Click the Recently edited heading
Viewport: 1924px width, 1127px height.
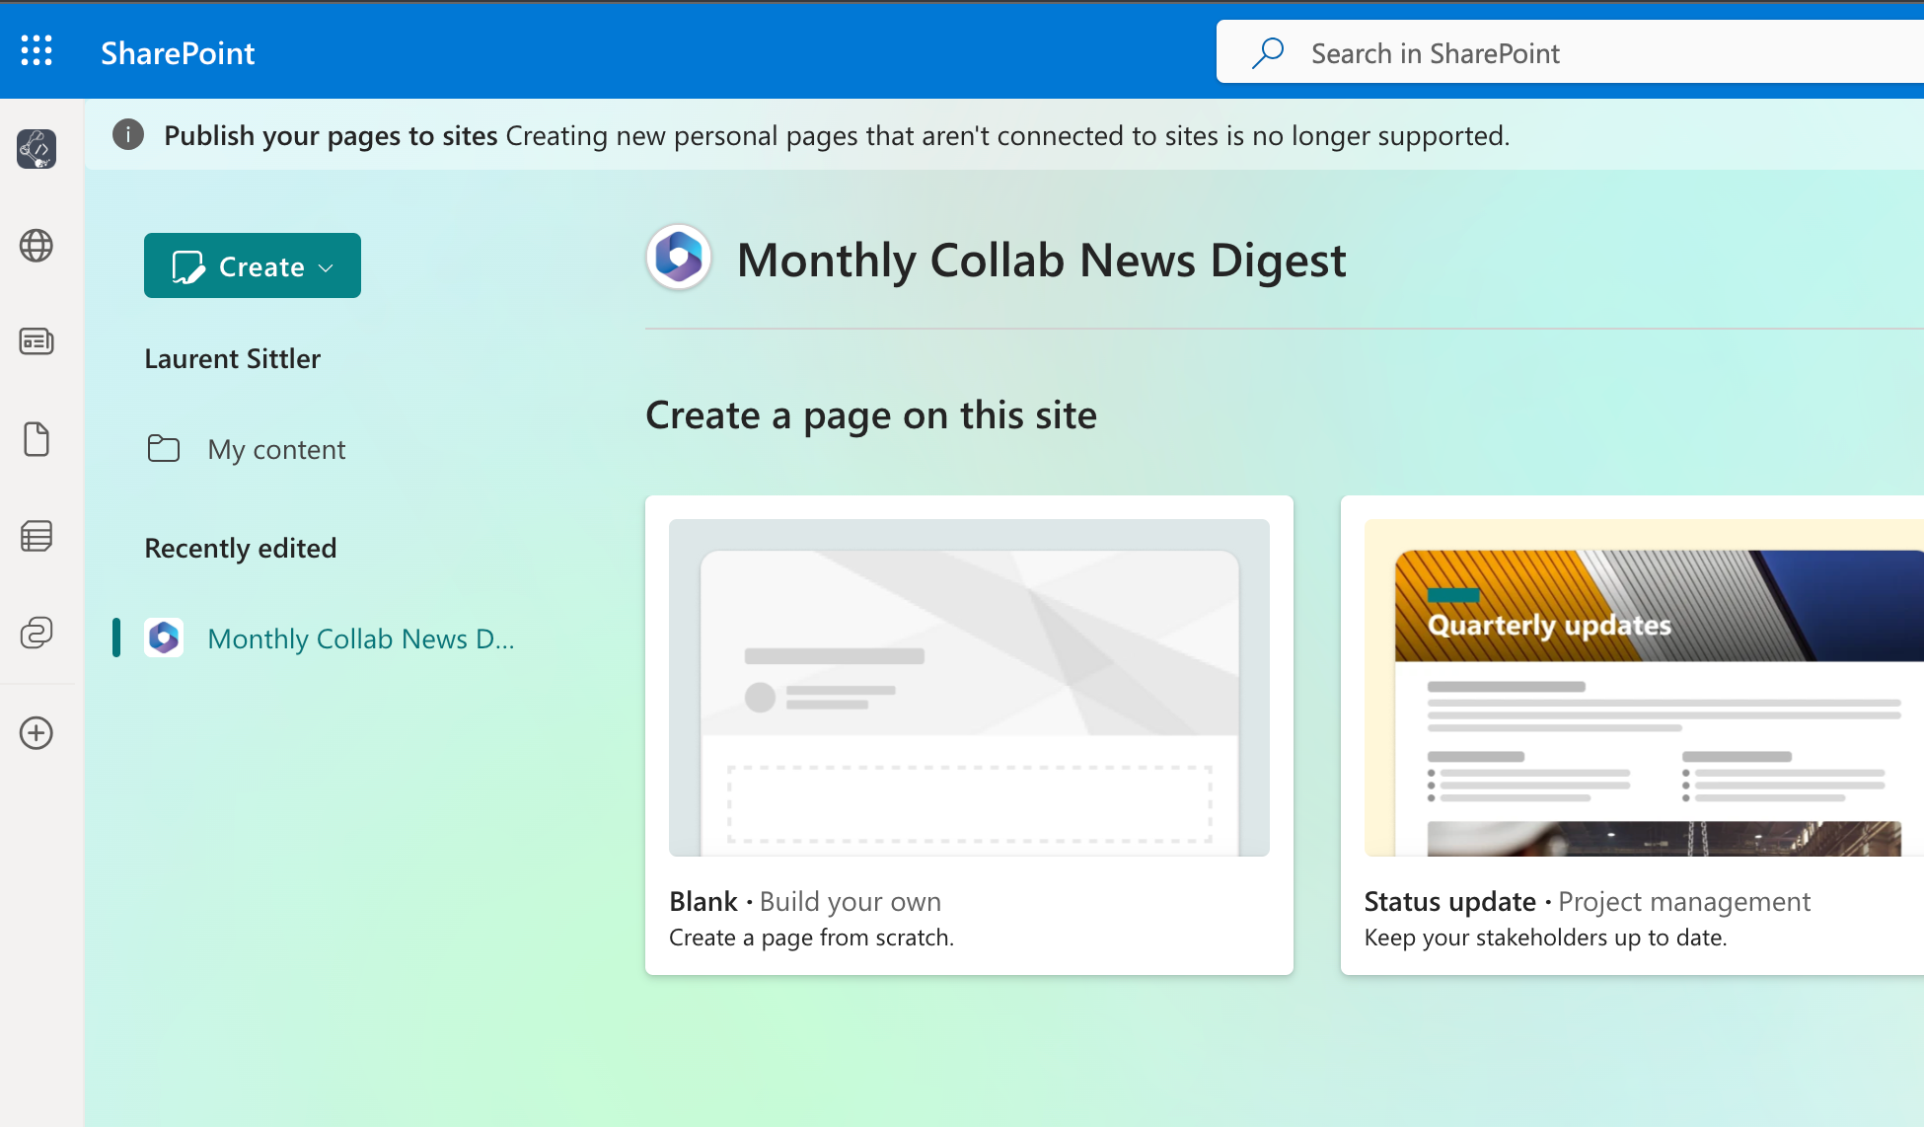(241, 548)
